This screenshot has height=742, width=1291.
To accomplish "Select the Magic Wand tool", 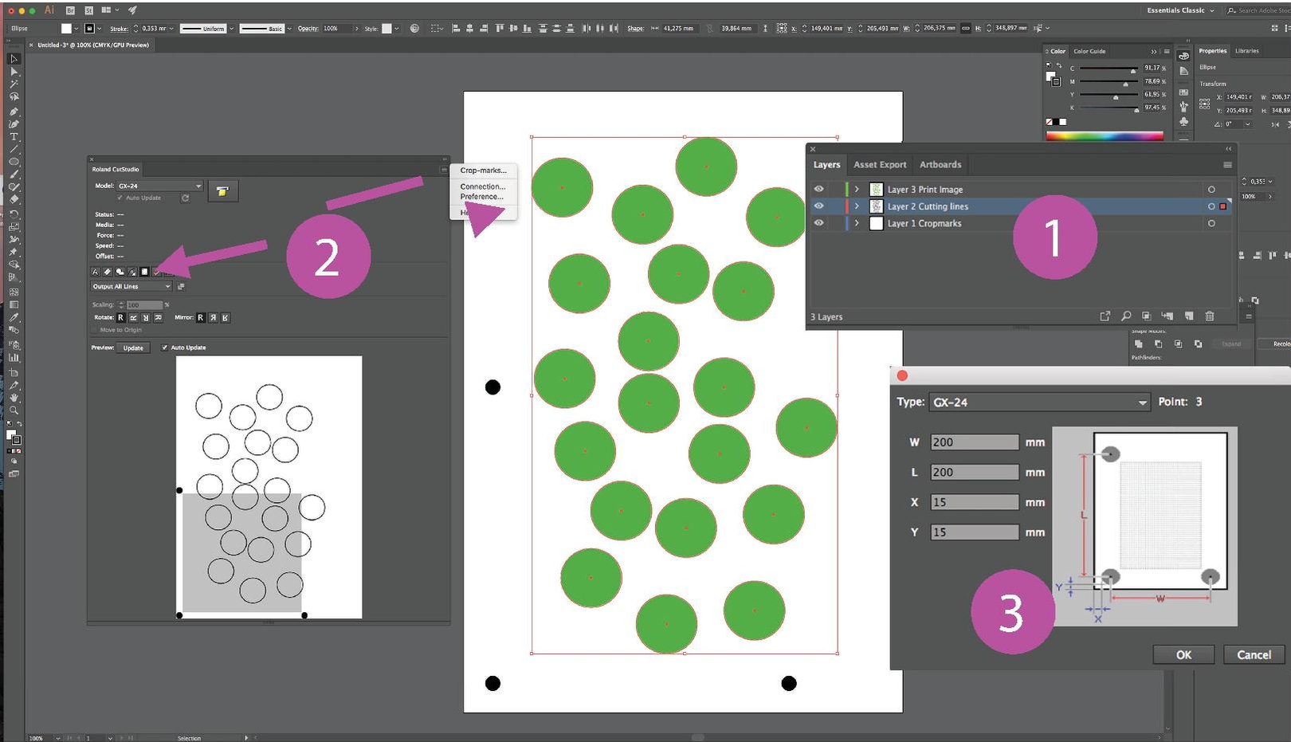I will [x=14, y=84].
